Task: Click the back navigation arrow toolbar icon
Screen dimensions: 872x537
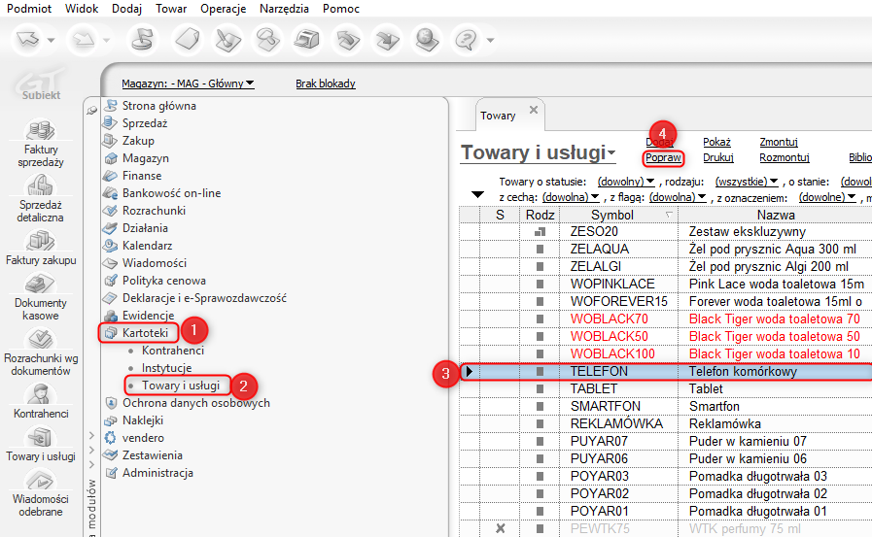Action: (28, 40)
